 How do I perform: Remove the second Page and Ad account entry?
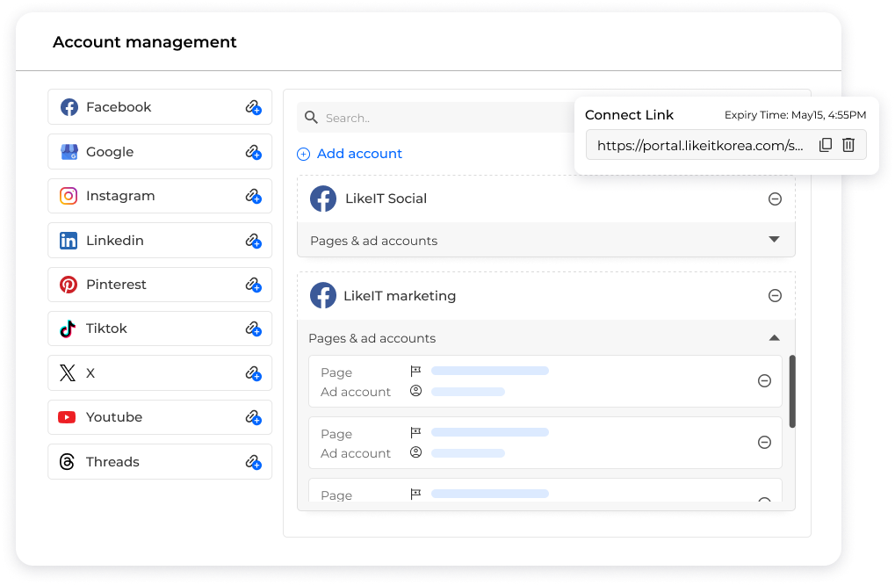coord(764,443)
